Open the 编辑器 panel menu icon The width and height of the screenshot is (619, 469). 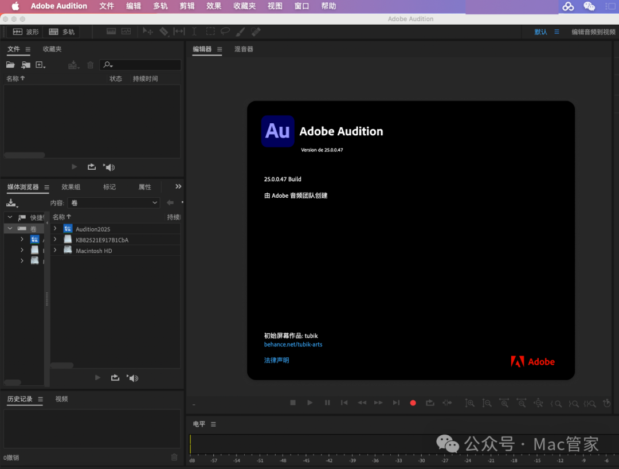220,49
